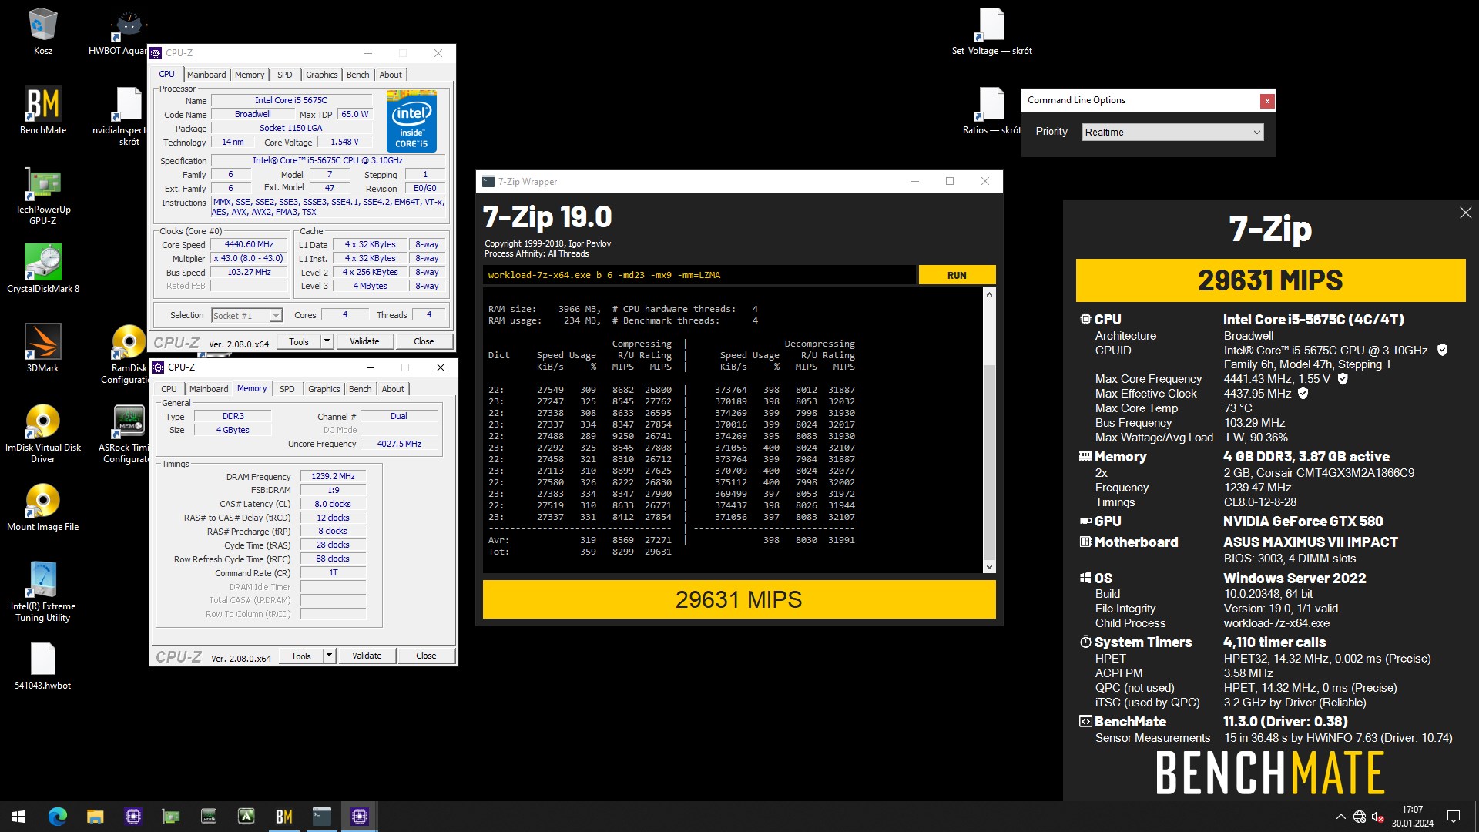Open Microsoft Edge from taskbar
The width and height of the screenshot is (1479, 832).
[x=58, y=817]
